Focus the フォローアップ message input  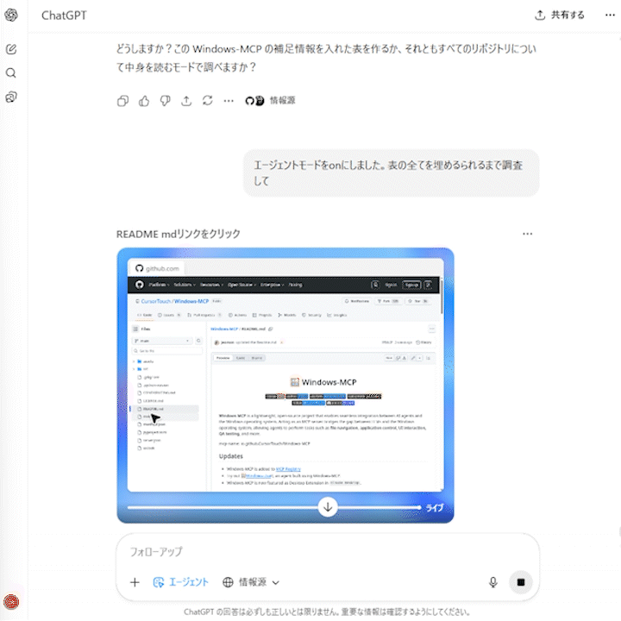coord(328,552)
